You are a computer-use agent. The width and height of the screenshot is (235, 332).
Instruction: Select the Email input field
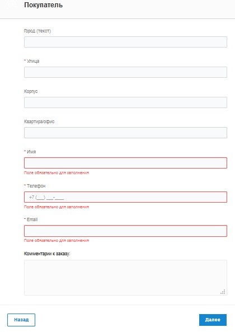click(125, 231)
